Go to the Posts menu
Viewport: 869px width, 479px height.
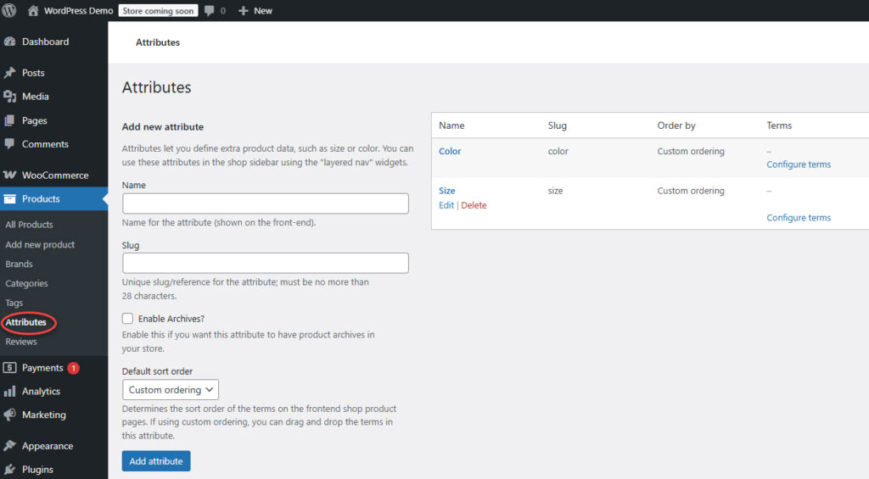point(33,73)
